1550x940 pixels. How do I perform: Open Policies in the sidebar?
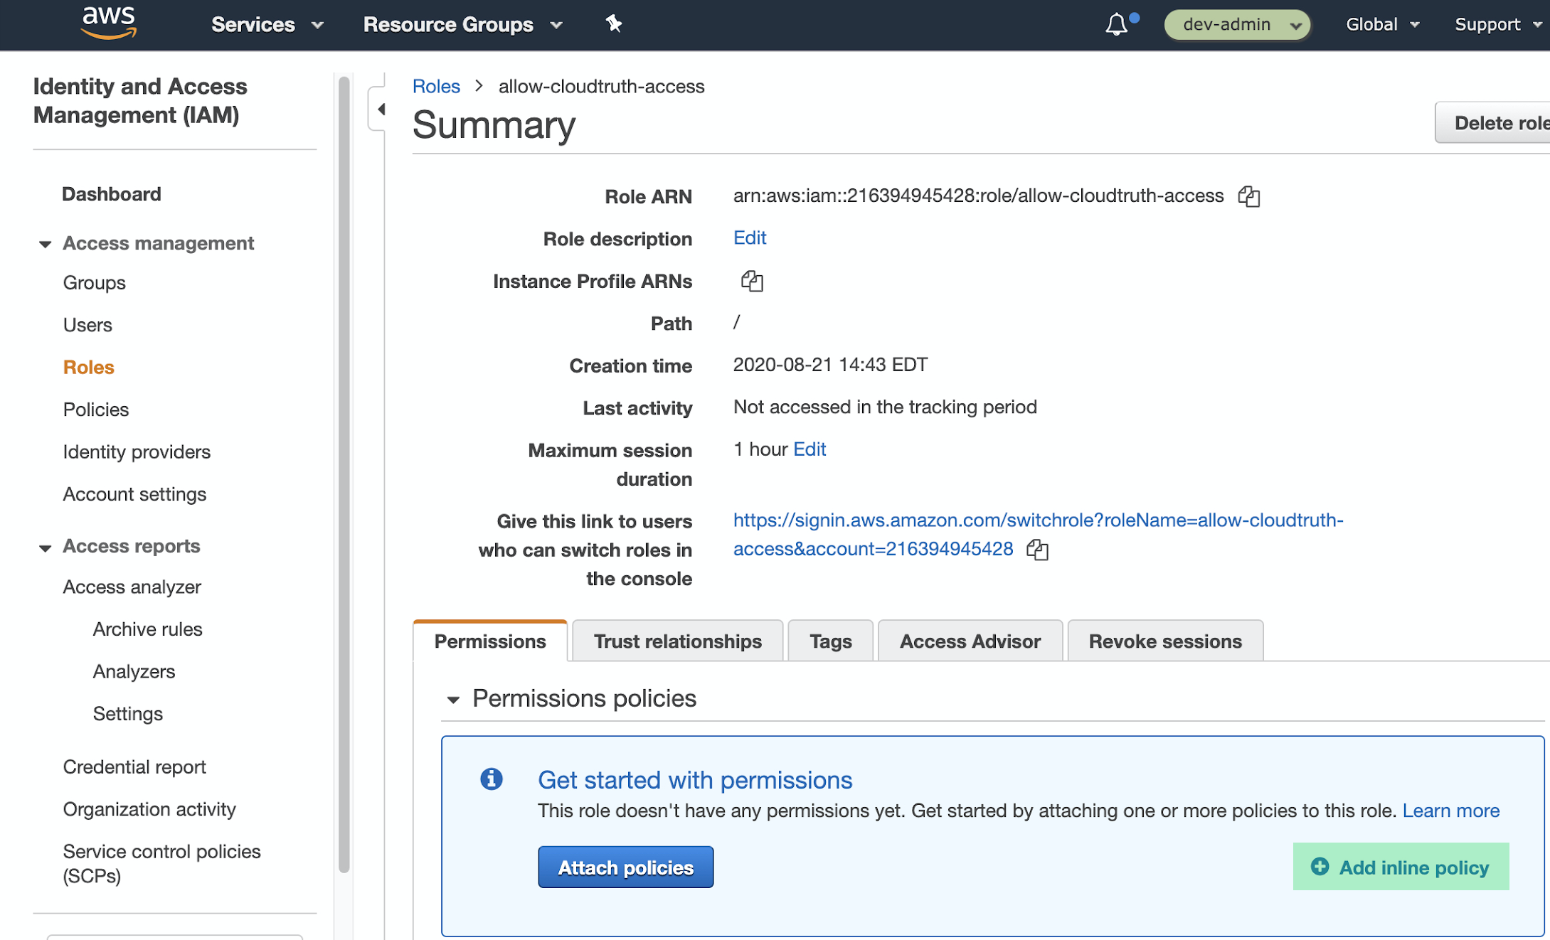pyautogui.click(x=96, y=410)
